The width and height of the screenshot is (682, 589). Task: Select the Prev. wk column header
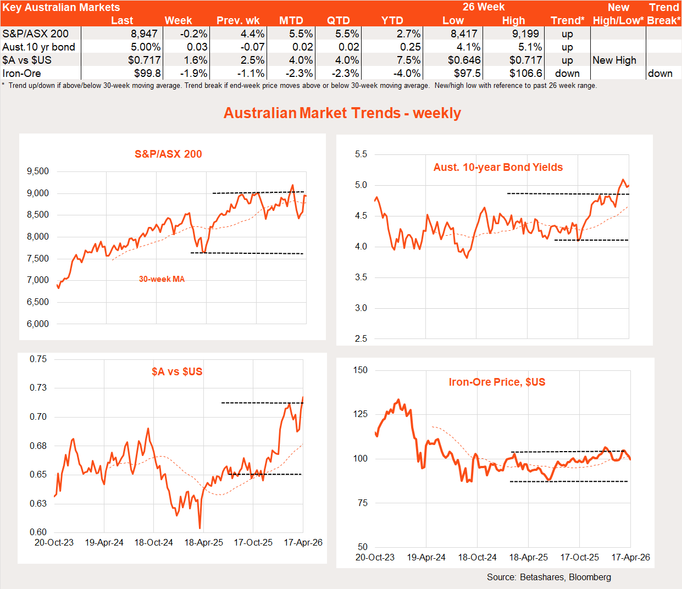238,20
